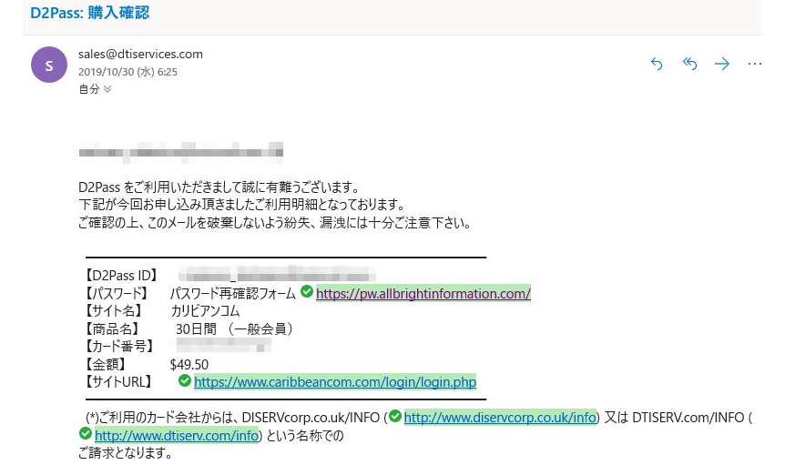The height and width of the screenshot is (465, 785).
Task: Click the reply arrow icon
Action: click(656, 64)
